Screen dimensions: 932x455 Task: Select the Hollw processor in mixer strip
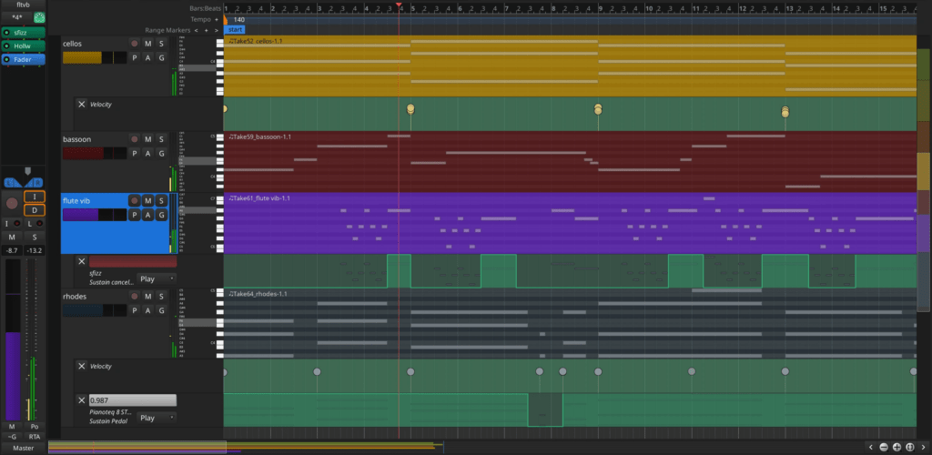click(x=23, y=45)
